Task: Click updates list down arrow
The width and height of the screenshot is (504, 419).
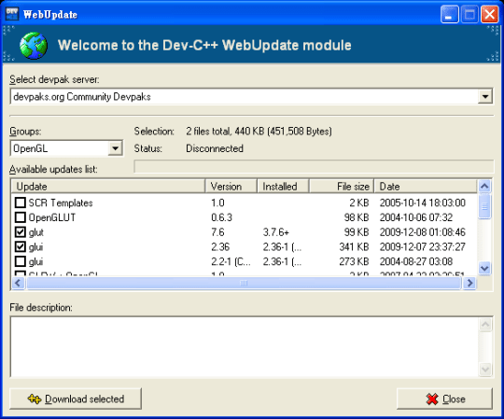Action: click(x=484, y=268)
